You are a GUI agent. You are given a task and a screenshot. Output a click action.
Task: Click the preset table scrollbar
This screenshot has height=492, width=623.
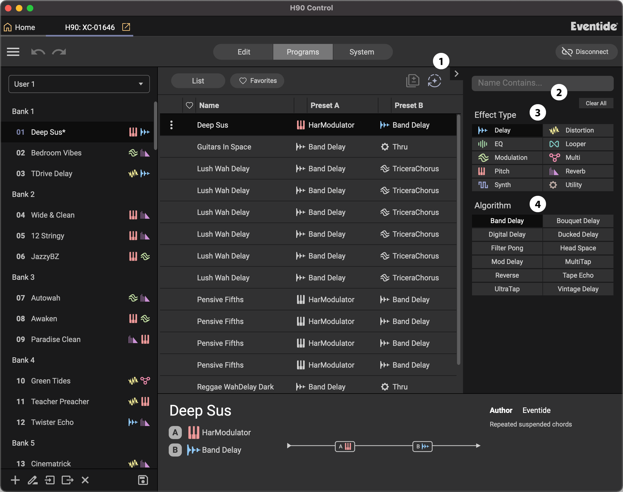pyautogui.click(x=459, y=240)
